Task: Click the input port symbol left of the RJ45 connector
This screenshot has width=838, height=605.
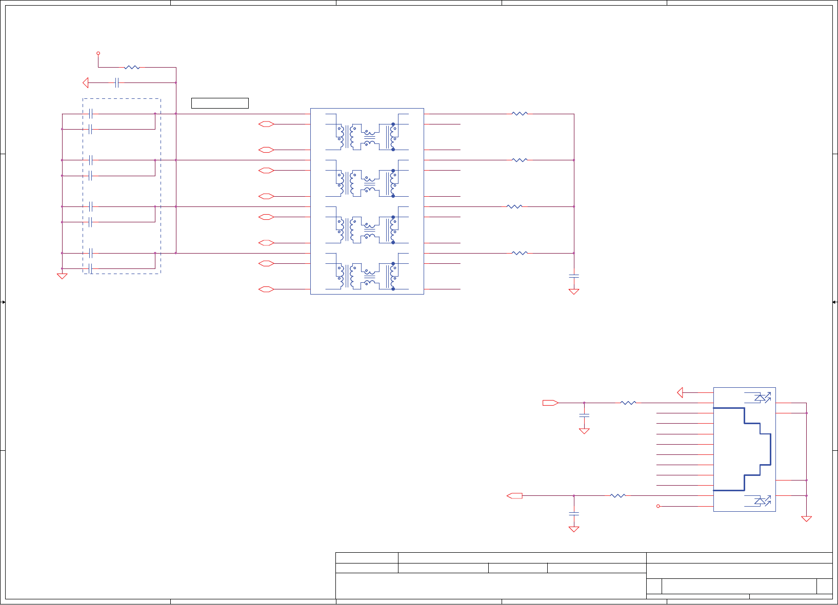Action: click(x=550, y=403)
